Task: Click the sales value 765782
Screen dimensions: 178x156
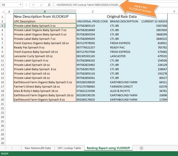Action: tap(162, 47)
